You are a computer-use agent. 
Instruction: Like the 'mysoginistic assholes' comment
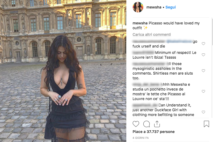coord(203,71)
